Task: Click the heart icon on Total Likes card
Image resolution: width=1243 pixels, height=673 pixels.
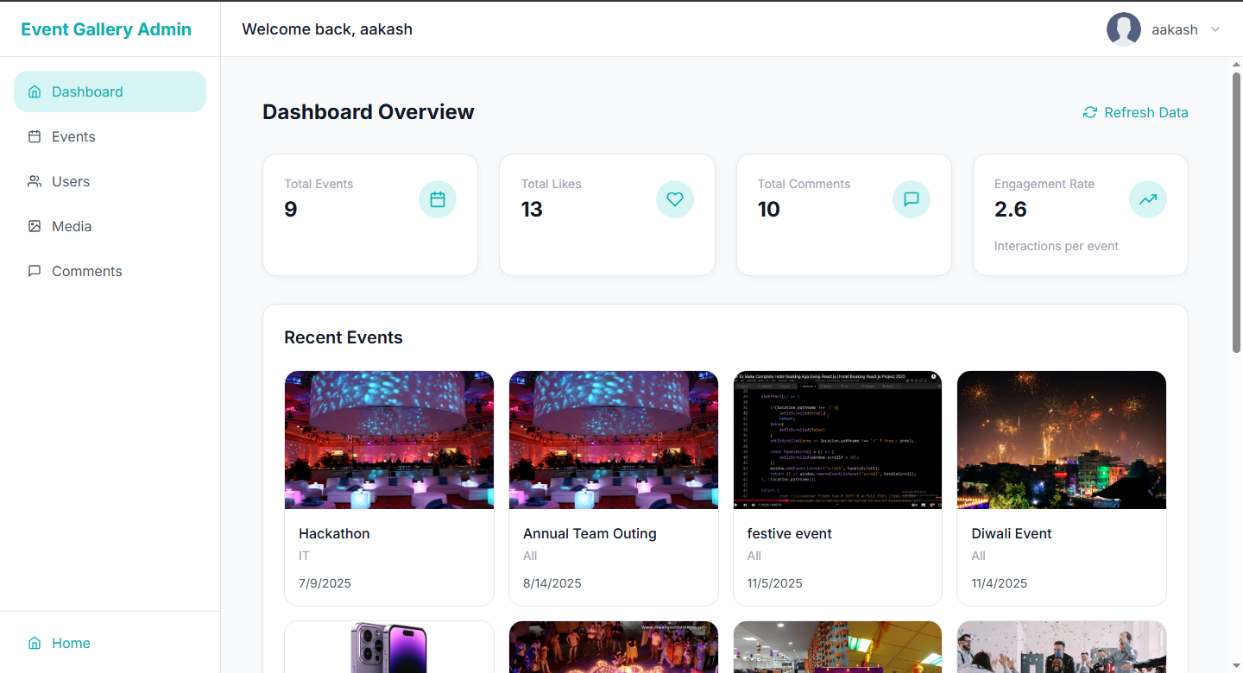Action: (x=675, y=199)
